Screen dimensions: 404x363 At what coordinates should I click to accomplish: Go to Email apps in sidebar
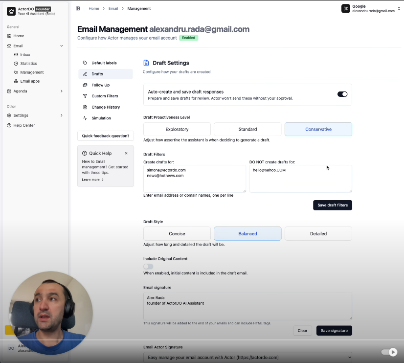30,81
